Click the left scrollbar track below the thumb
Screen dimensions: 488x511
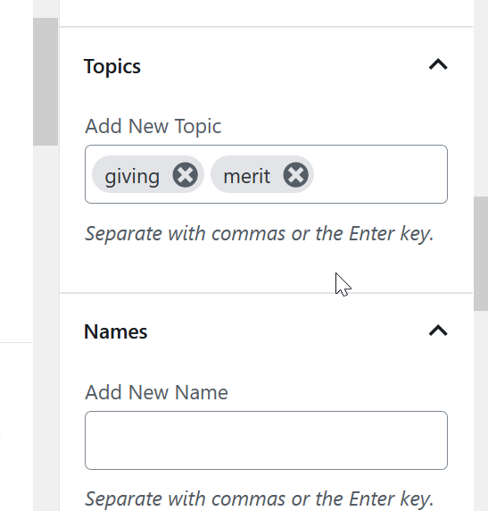click(45, 326)
